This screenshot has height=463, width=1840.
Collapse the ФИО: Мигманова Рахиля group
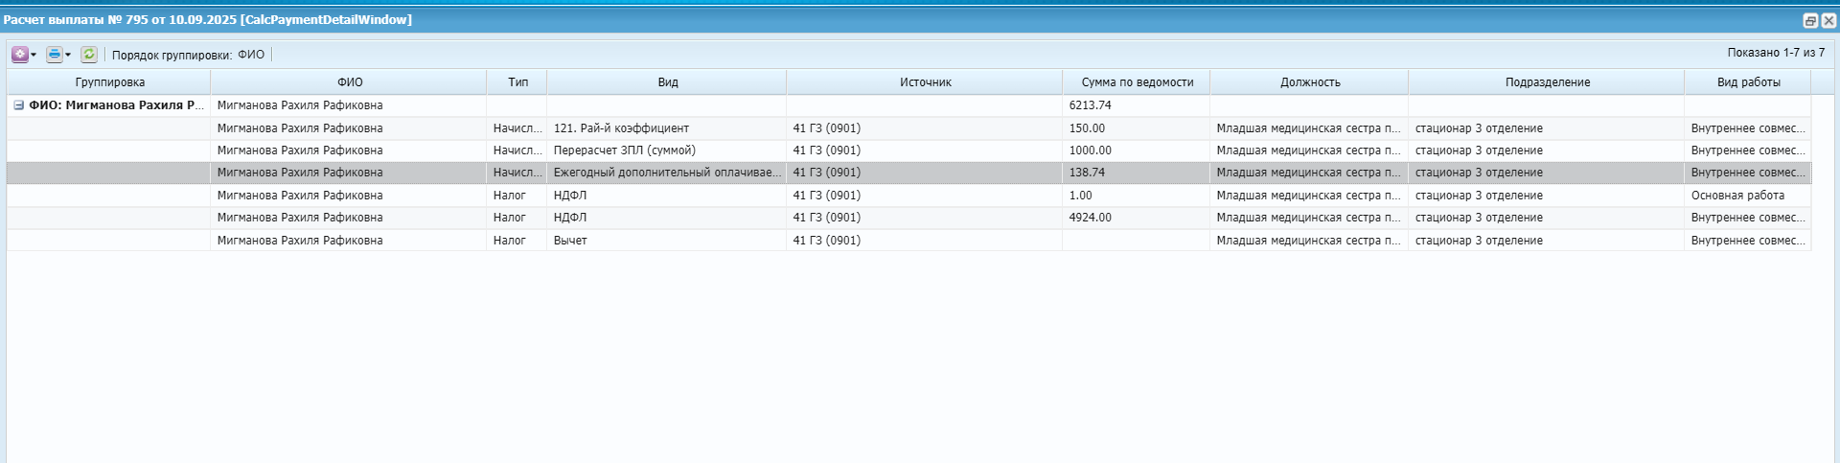click(18, 105)
